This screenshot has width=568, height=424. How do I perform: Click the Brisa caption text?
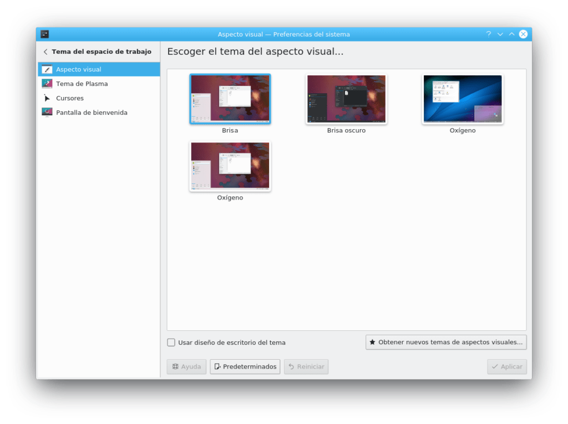click(x=230, y=130)
